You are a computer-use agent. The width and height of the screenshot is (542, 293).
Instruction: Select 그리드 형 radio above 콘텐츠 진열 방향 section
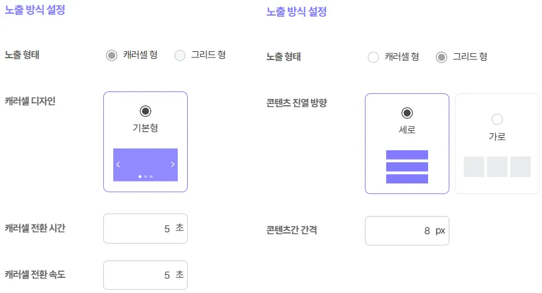tap(442, 58)
